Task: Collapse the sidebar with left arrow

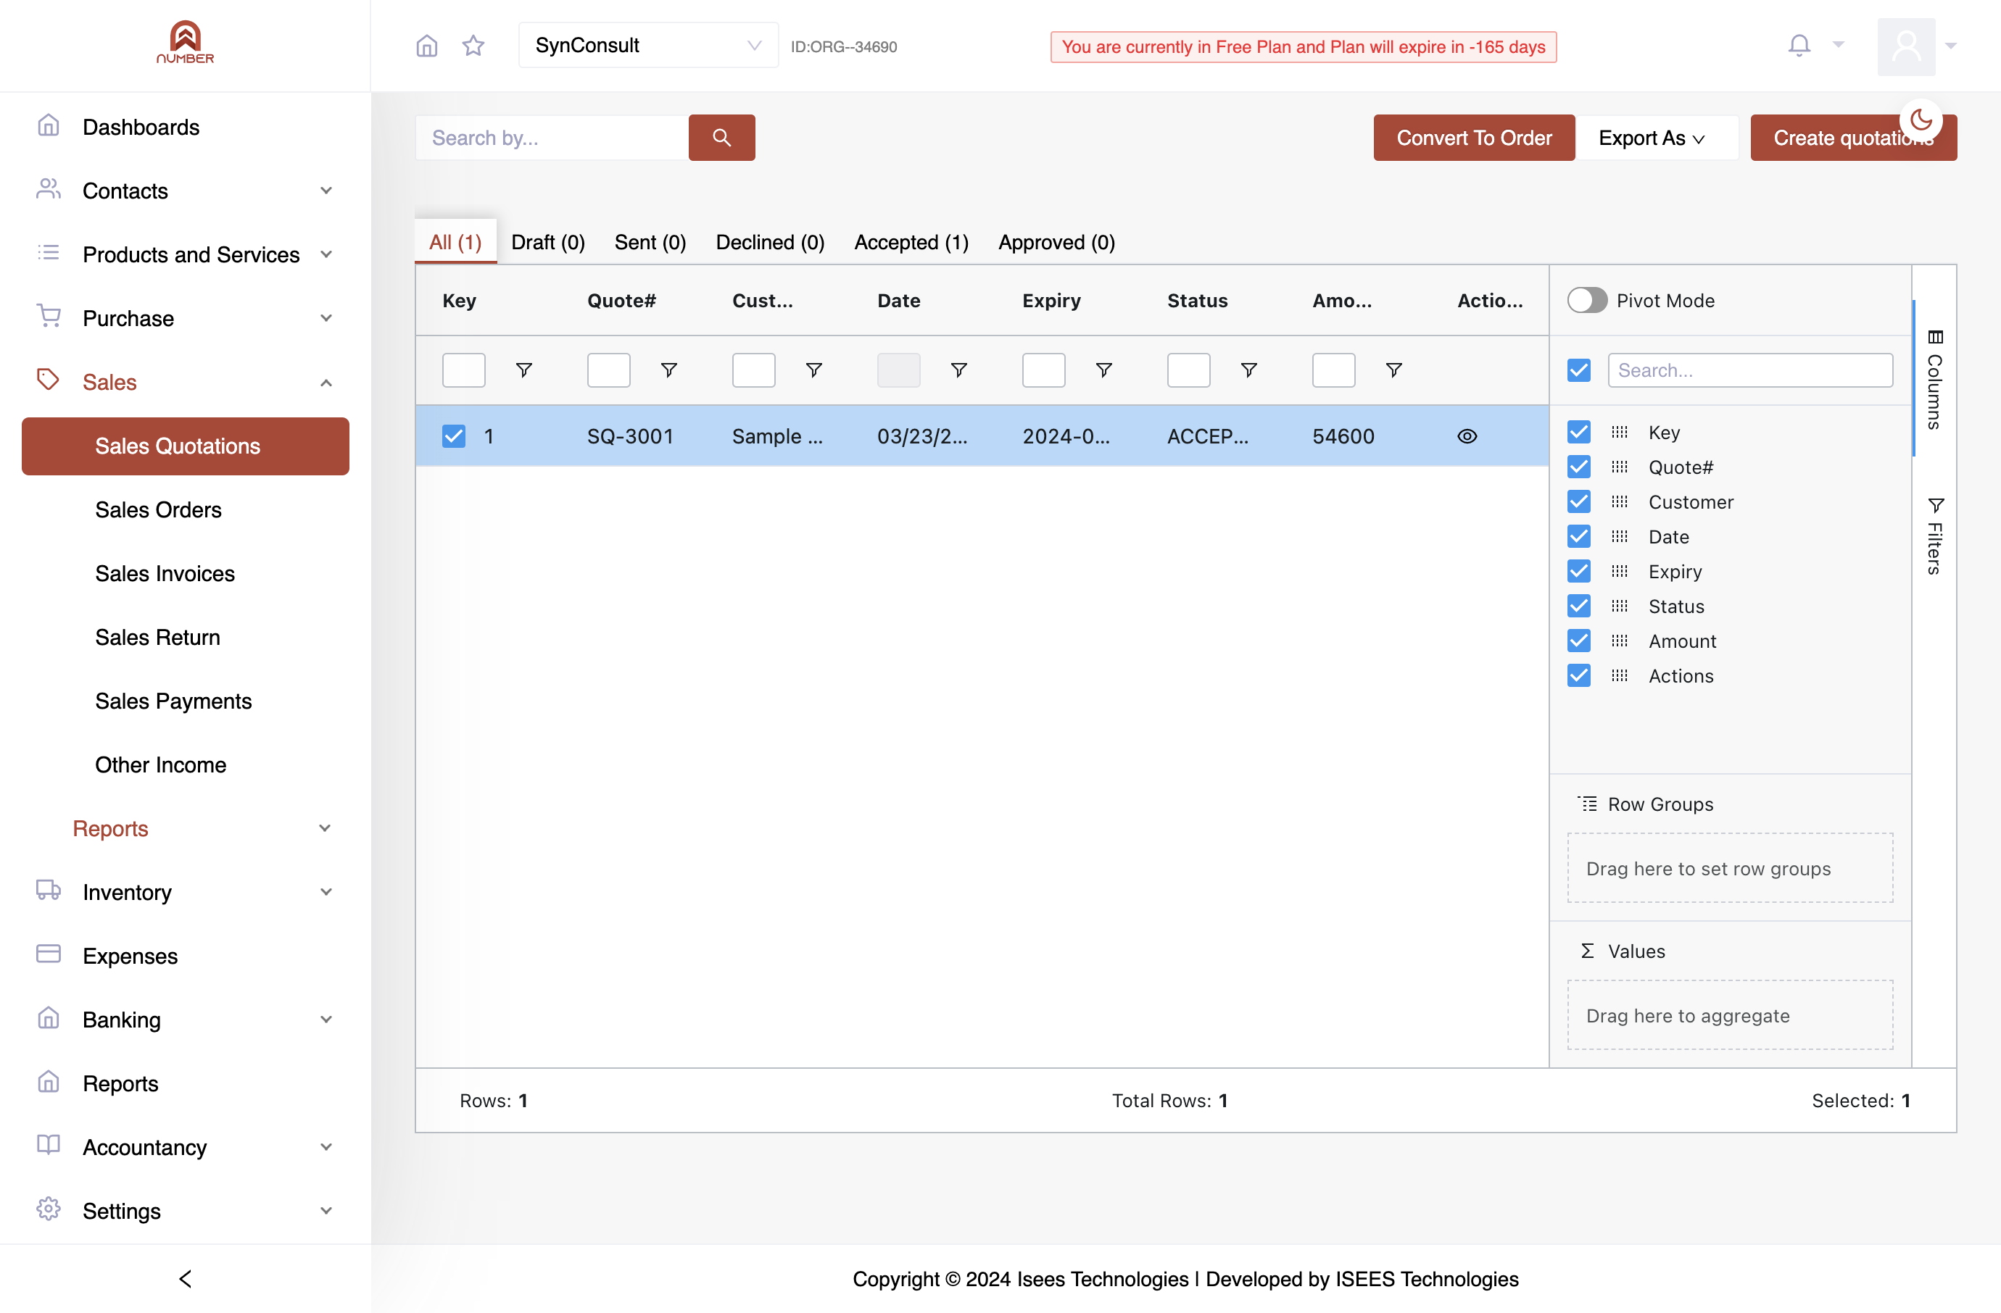Action: coord(185,1277)
